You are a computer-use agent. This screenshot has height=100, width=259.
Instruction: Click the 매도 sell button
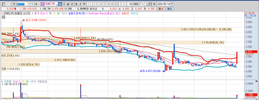tap(170, 9)
